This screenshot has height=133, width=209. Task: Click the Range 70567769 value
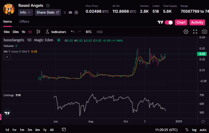click(195, 12)
